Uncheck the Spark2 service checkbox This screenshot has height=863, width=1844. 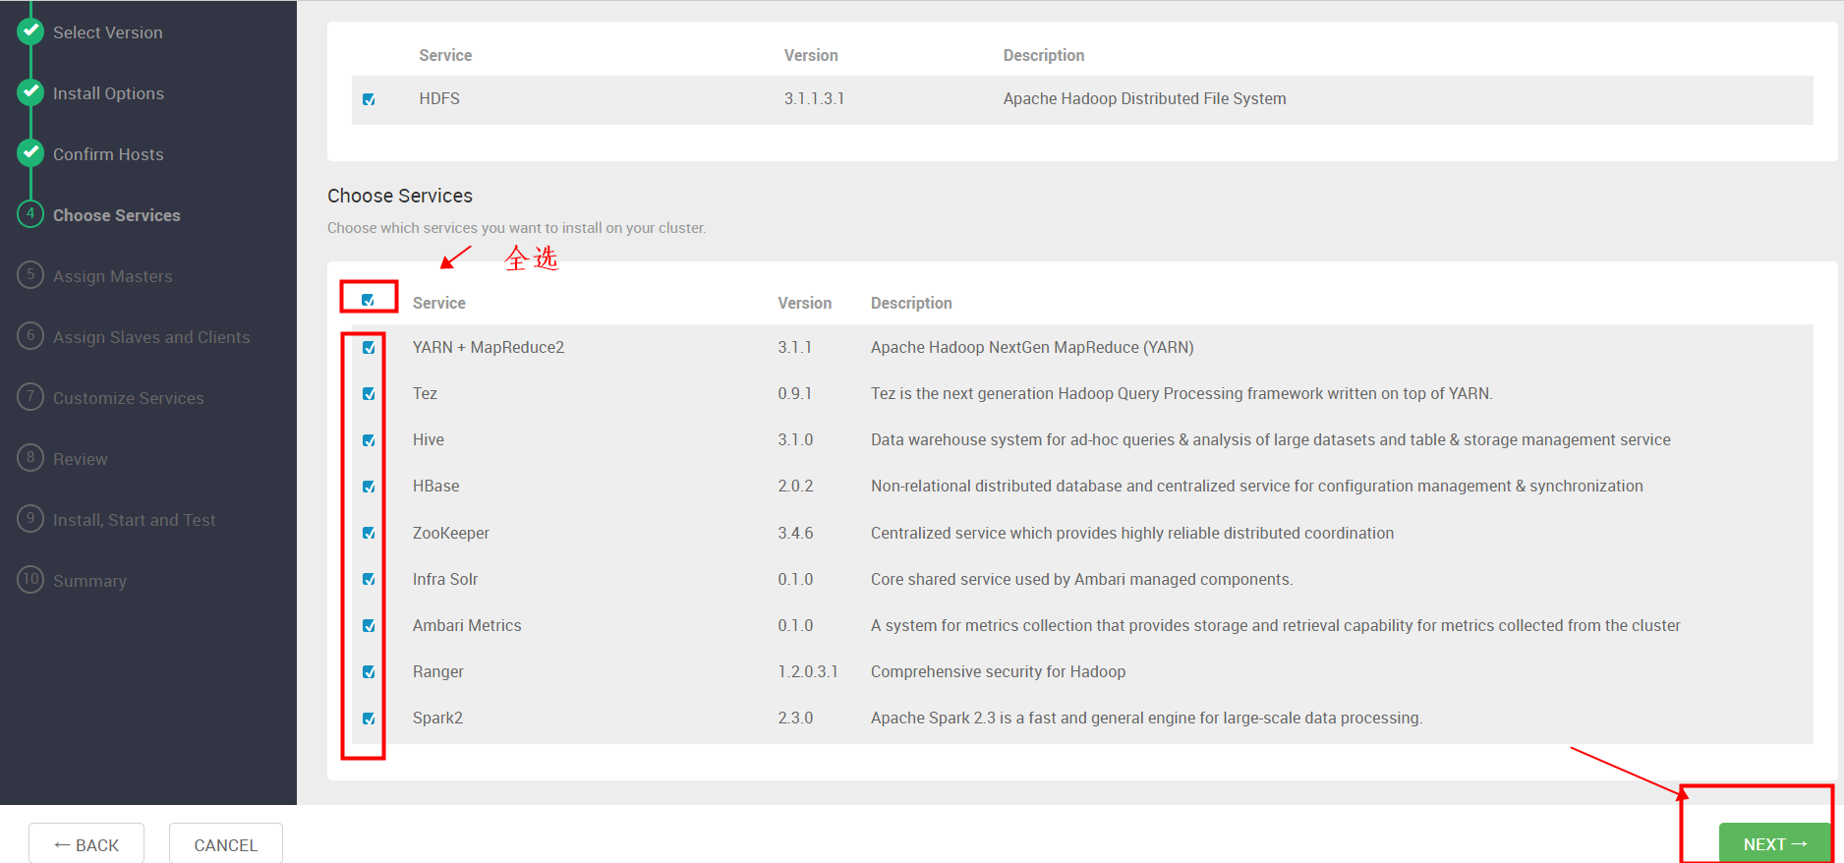(x=369, y=719)
